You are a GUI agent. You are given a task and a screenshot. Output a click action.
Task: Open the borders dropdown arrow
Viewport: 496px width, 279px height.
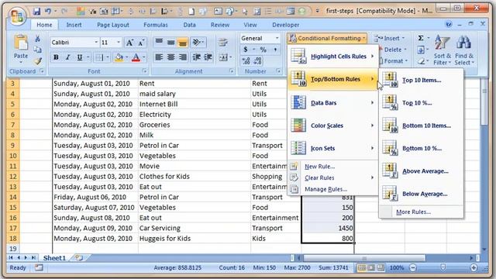108,57
